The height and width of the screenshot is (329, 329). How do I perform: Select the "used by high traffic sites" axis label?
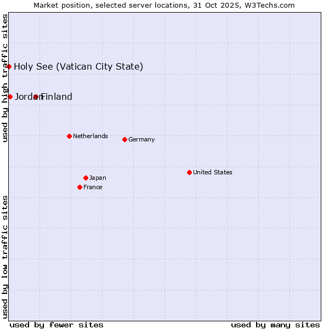point(5,78)
